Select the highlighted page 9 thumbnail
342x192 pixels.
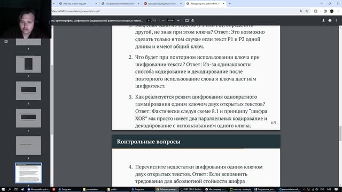(28, 173)
